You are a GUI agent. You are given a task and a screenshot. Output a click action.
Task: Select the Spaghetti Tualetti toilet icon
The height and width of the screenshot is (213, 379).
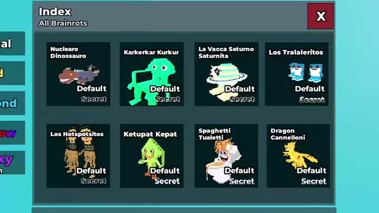tap(224, 161)
